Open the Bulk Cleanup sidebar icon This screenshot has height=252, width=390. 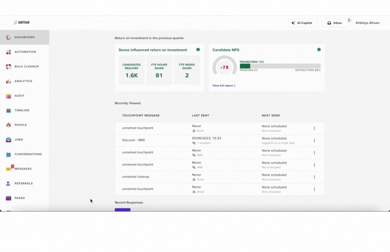tap(8, 67)
